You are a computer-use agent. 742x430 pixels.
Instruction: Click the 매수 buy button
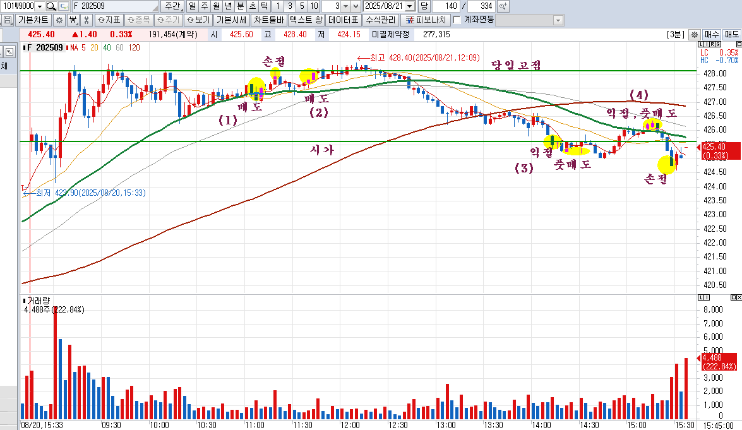712,35
